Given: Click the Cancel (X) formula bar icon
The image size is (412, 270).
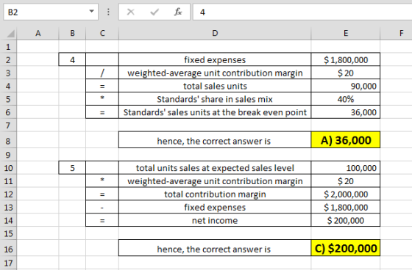Looking at the screenshot, I should (x=131, y=12).
